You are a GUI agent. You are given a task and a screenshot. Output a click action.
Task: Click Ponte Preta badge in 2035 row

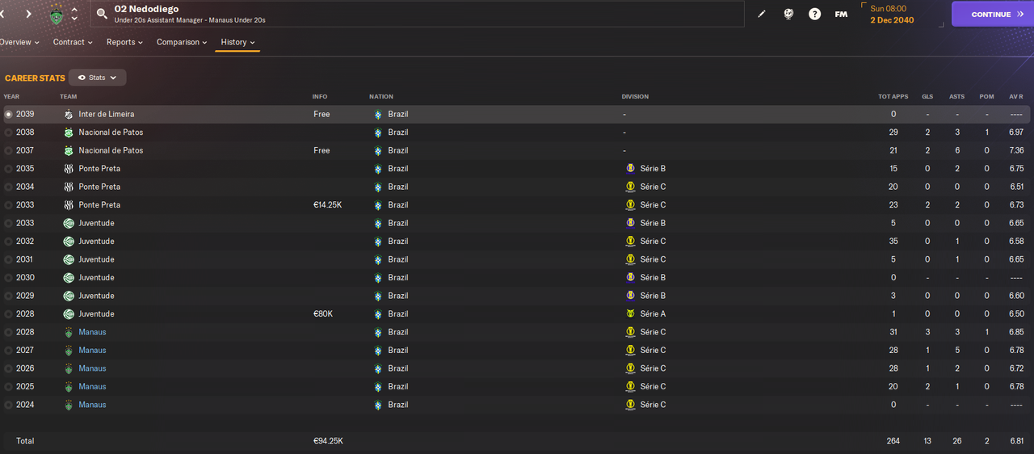(x=69, y=169)
